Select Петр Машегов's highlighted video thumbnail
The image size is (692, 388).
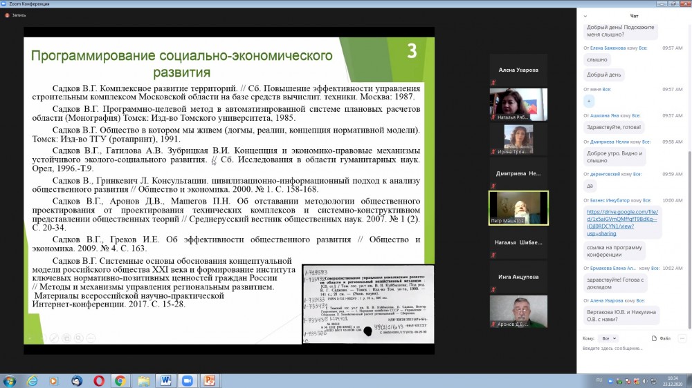518,208
